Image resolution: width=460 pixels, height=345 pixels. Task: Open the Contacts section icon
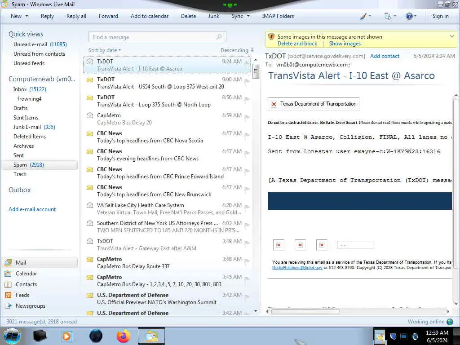8,284
